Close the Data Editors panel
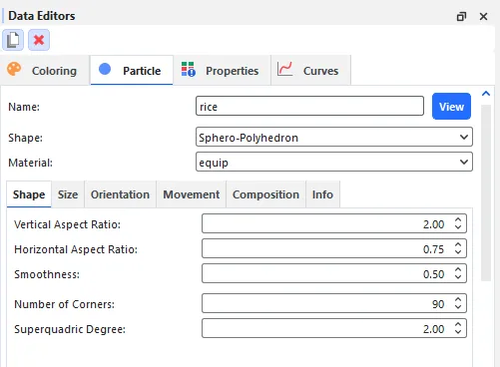Screen dimensions: 500x367 [x=483, y=16]
